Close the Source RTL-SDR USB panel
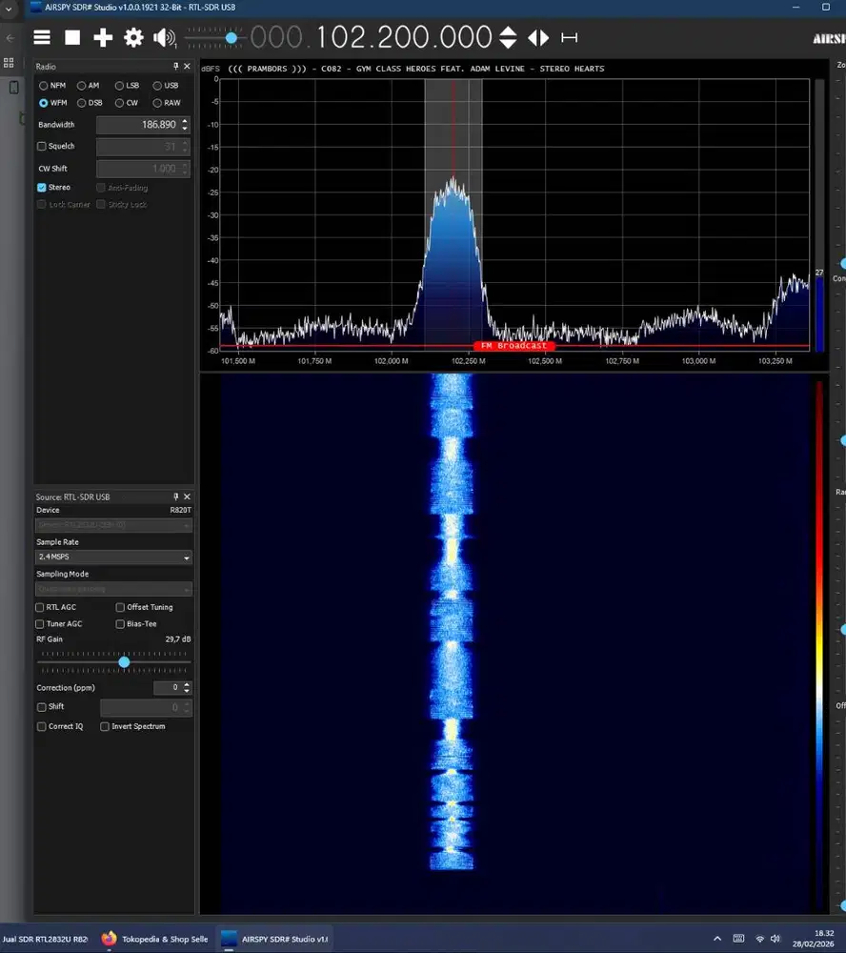846x953 pixels. (187, 497)
